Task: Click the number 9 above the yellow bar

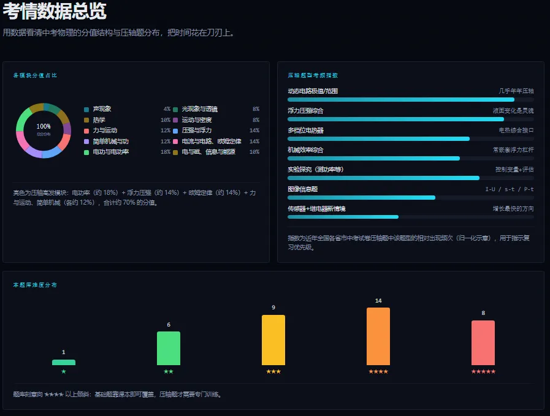Action: coord(273,308)
